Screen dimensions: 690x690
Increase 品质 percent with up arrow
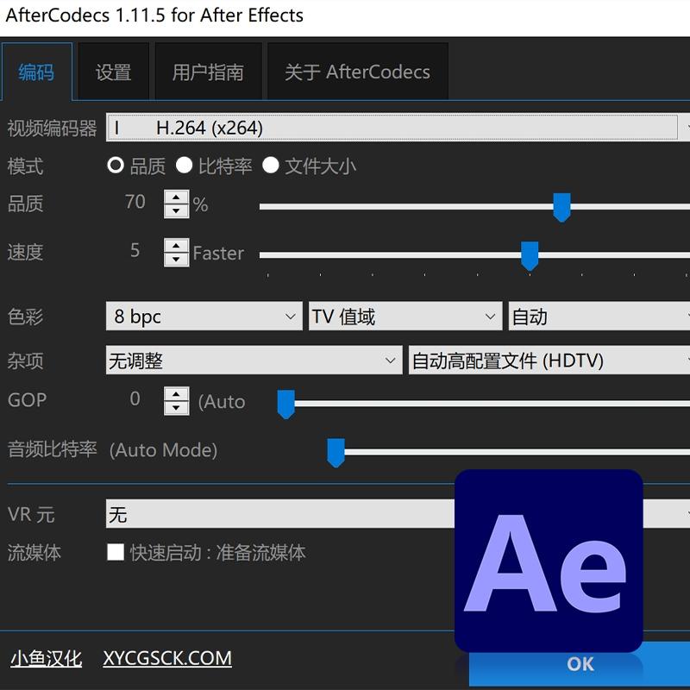pos(177,197)
